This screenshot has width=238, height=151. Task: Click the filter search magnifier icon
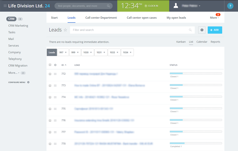[x=190, y=30]
